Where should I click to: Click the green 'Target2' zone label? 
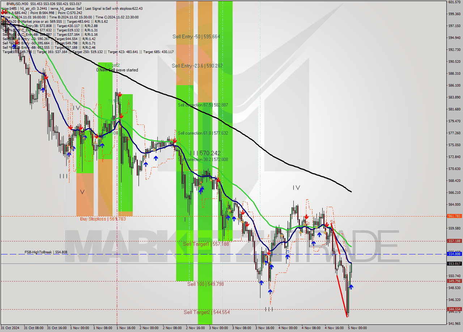(112, 65)
